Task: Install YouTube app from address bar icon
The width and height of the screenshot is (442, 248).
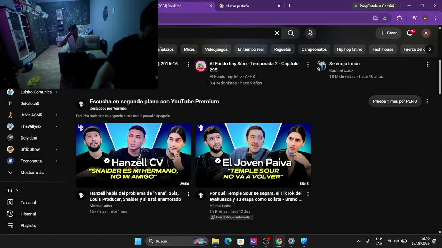Action: tap(375, 18)
